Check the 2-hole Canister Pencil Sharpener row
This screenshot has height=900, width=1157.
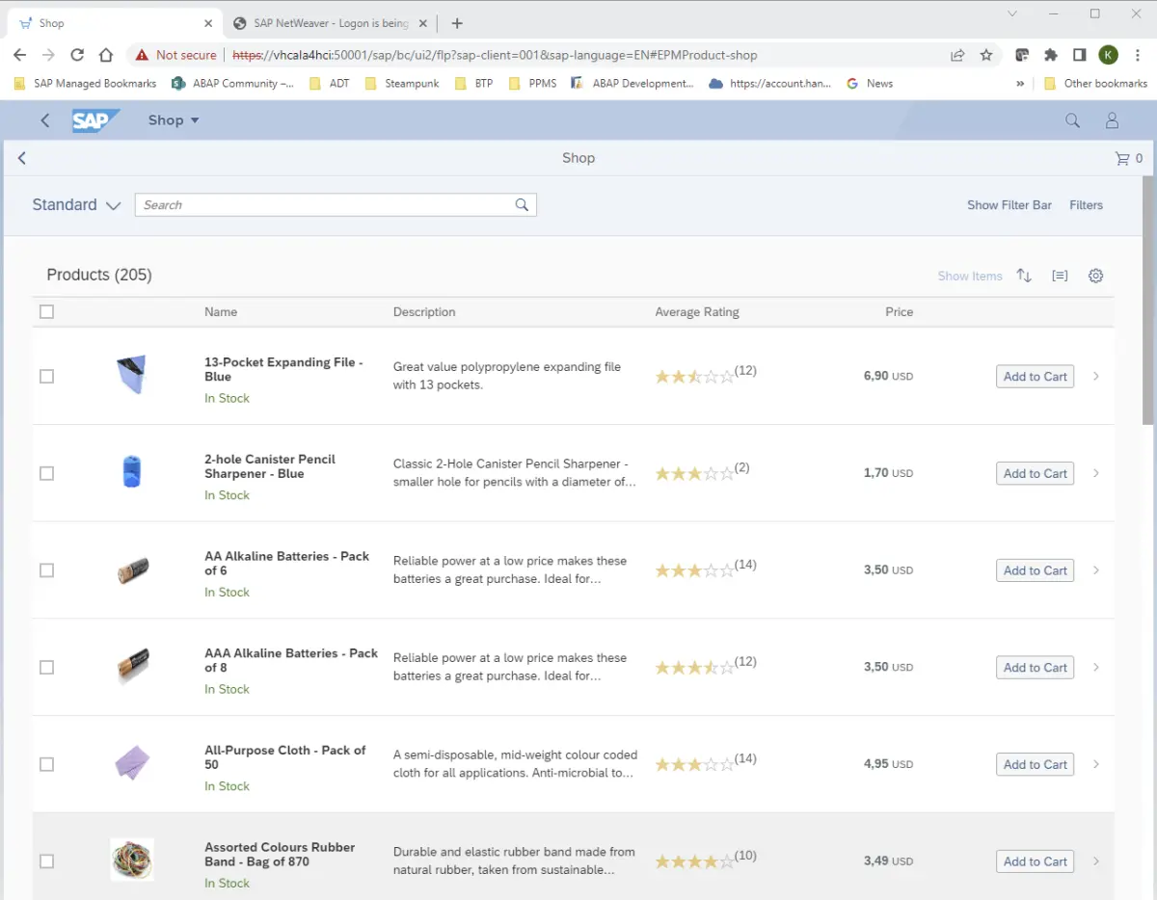(47, 473)
